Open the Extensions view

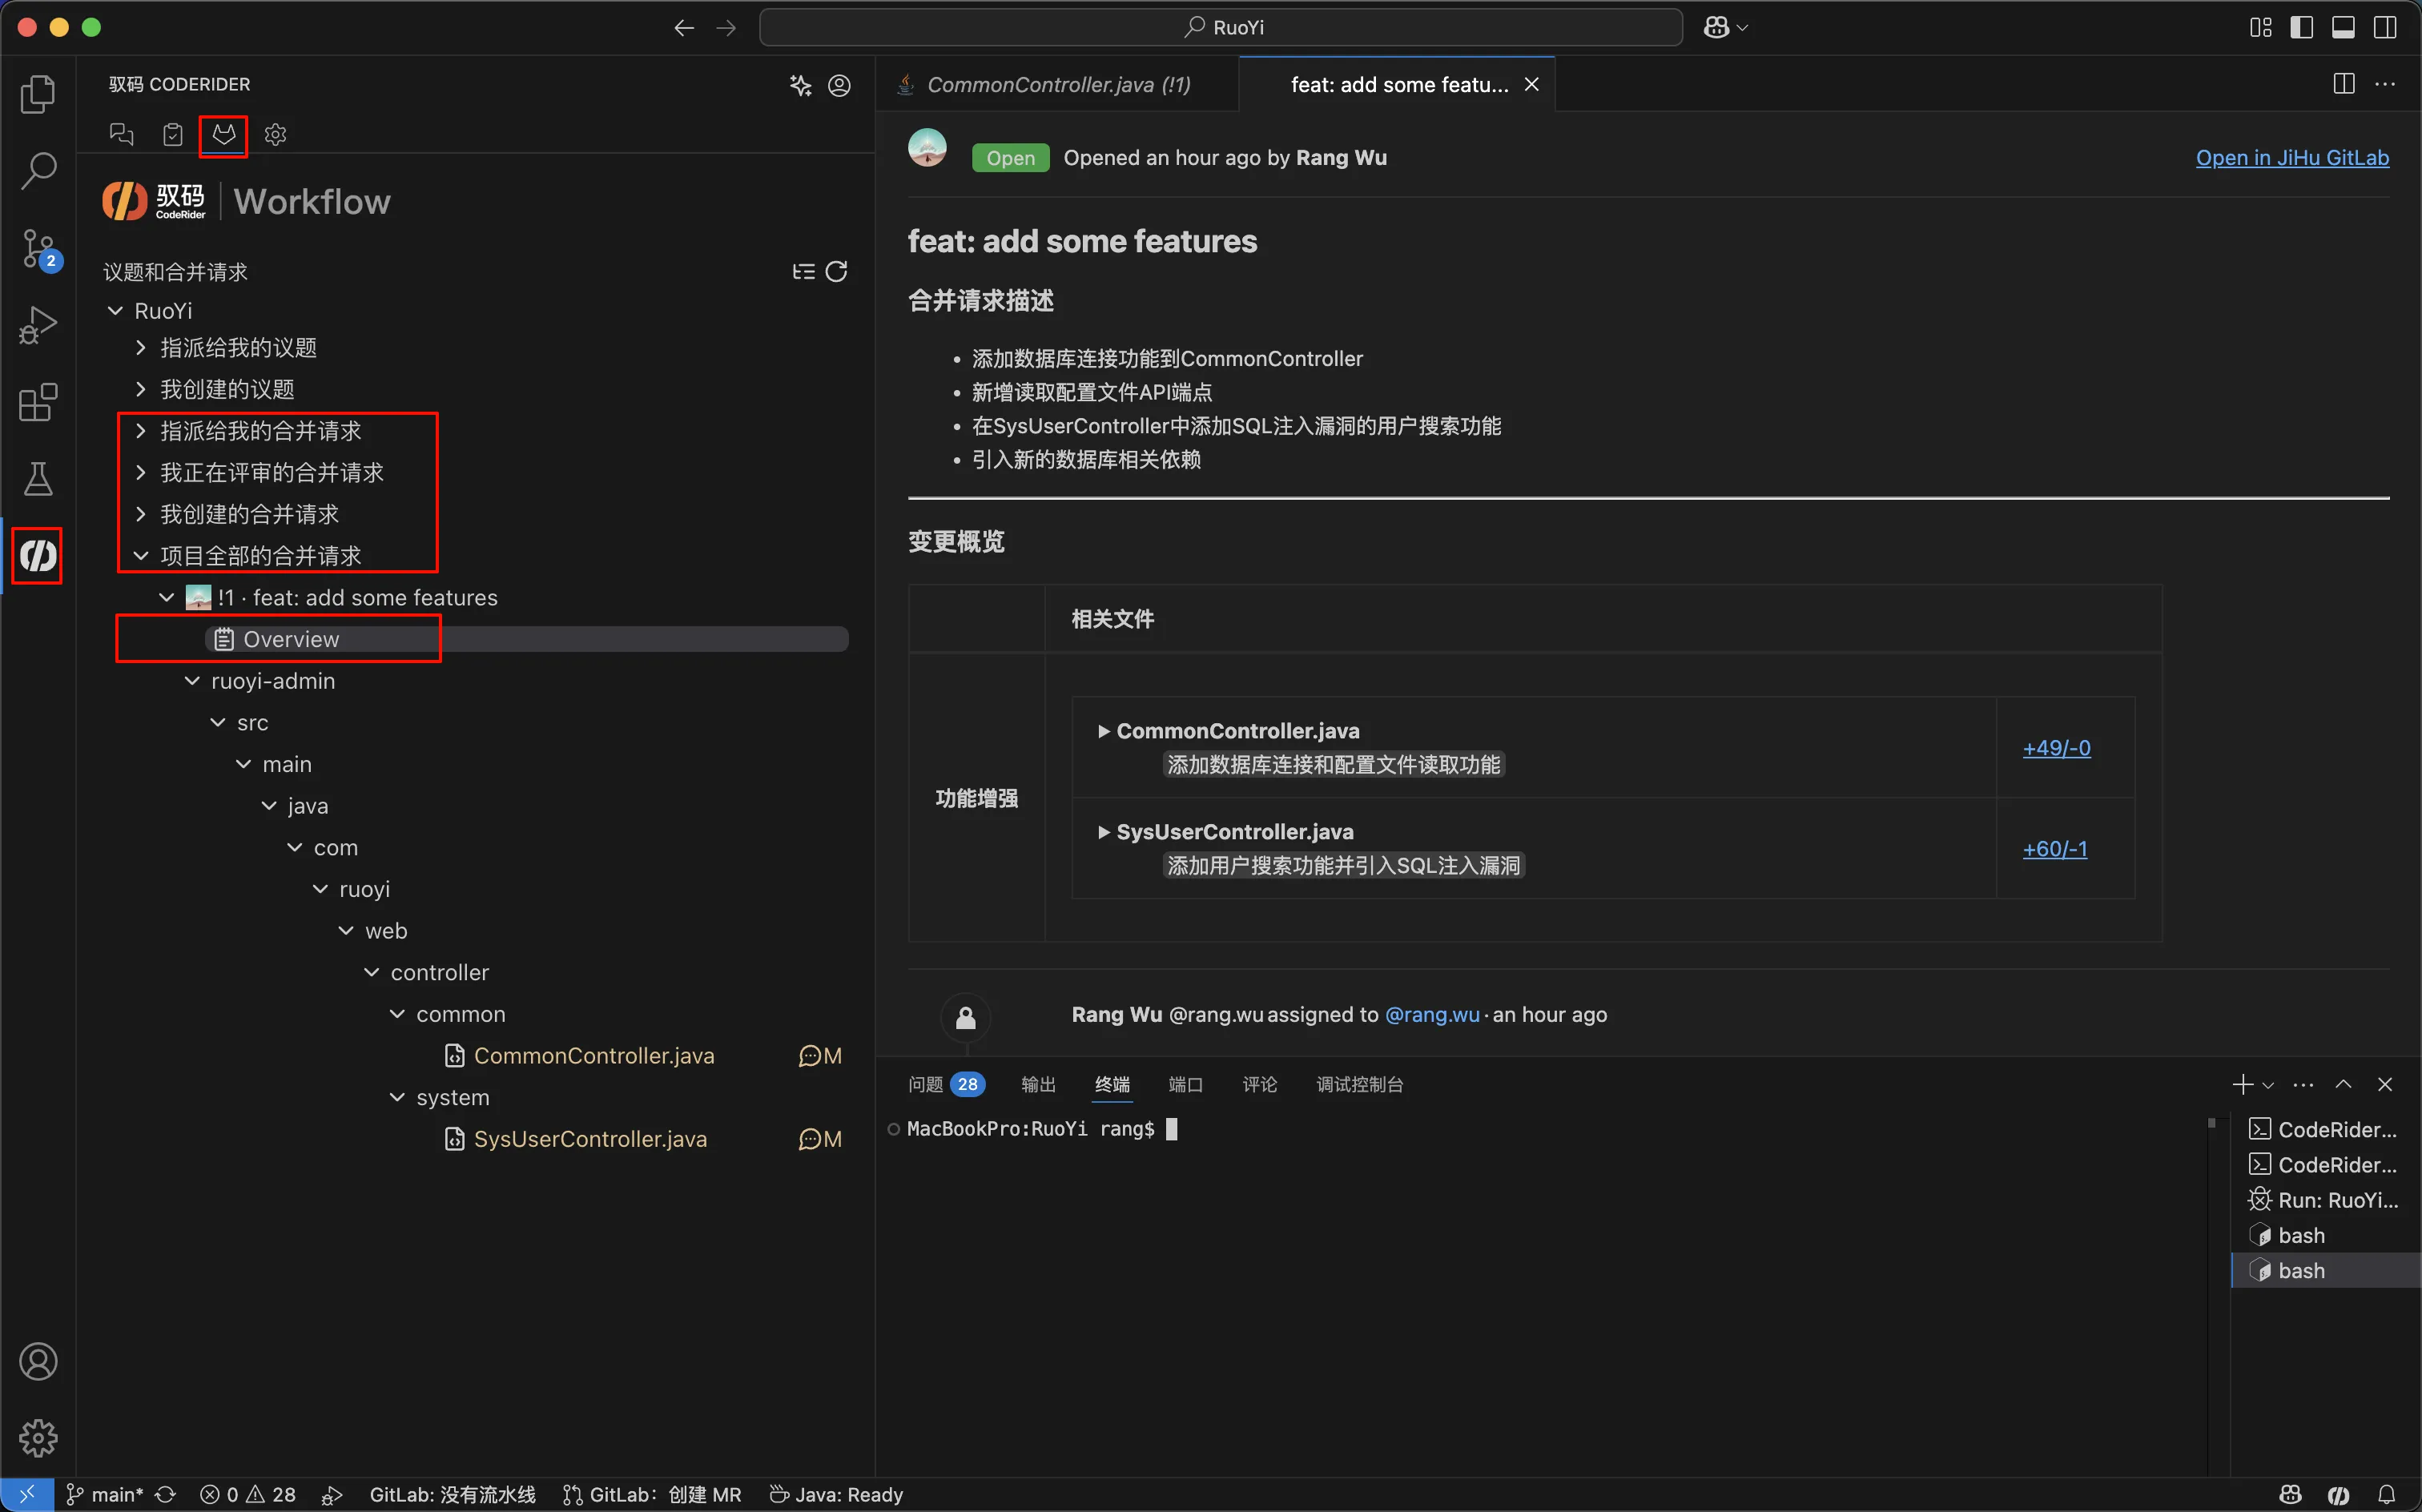[x=38, y=402]
